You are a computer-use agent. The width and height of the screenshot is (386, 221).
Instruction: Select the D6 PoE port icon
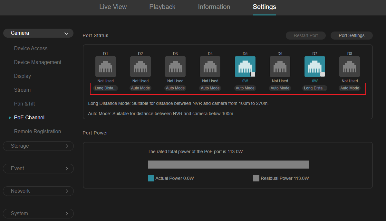coord(280,67)
